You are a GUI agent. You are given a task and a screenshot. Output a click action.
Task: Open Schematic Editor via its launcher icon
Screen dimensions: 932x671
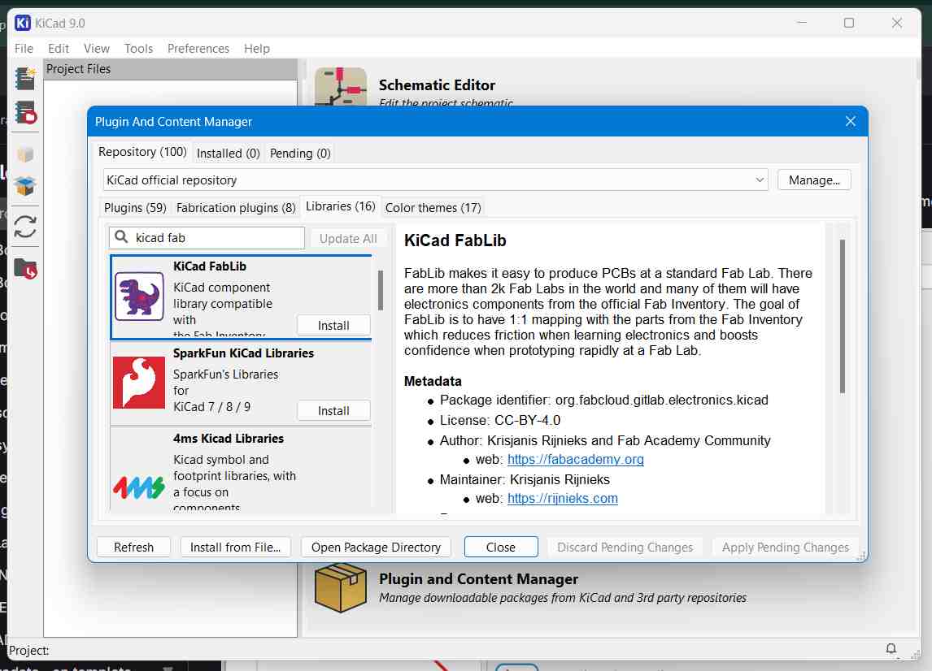point(341,87)
